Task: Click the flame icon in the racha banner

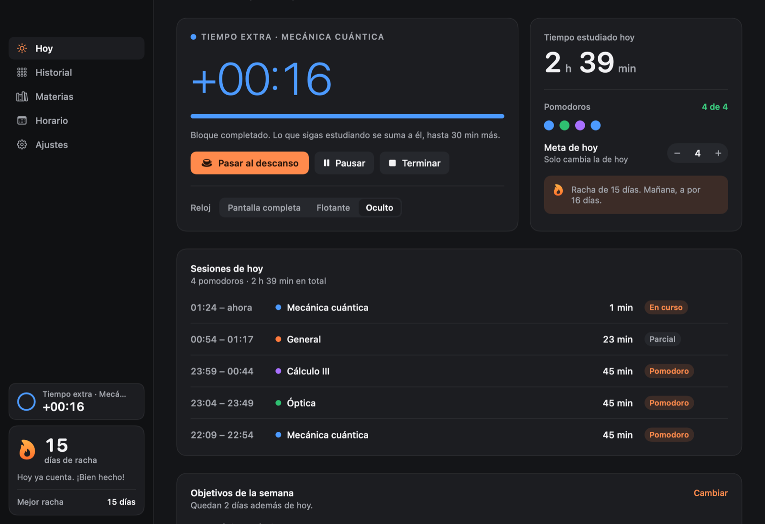Action: [558, 190]
